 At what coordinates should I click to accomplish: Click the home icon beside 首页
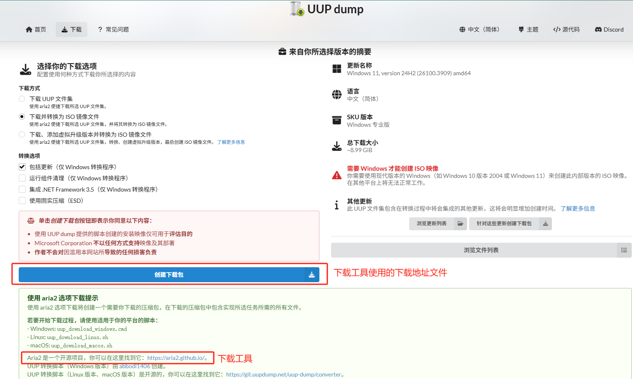(29, 30)
